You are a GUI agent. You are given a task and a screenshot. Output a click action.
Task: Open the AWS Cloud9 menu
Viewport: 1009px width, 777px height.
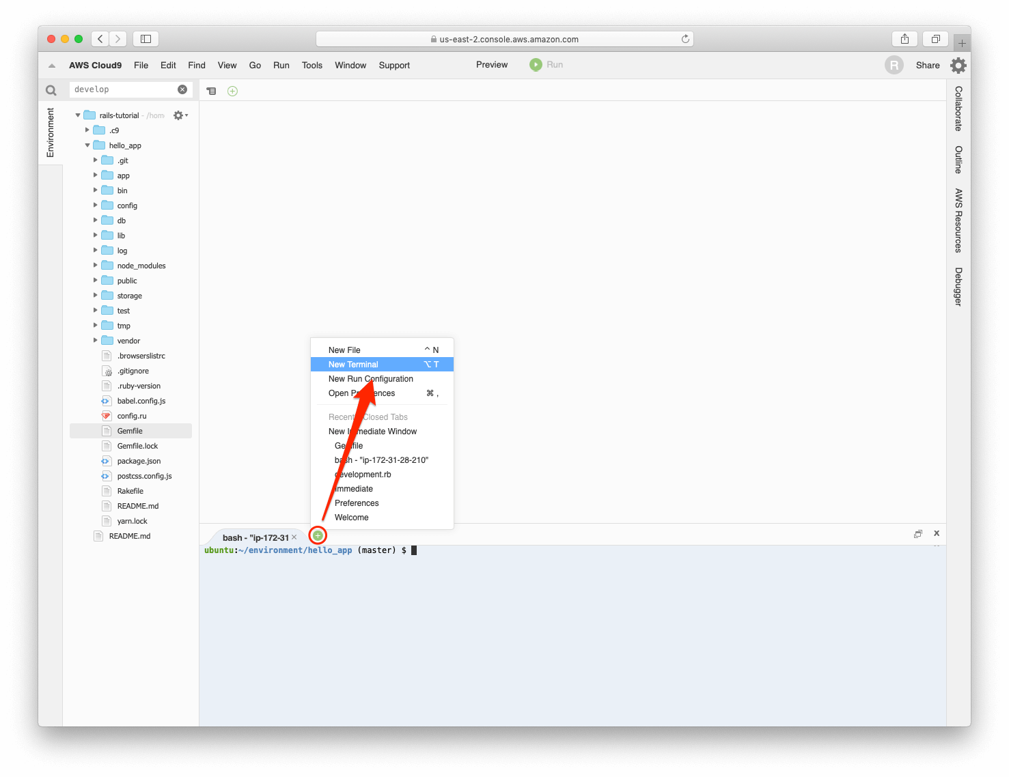pos(96,66)
